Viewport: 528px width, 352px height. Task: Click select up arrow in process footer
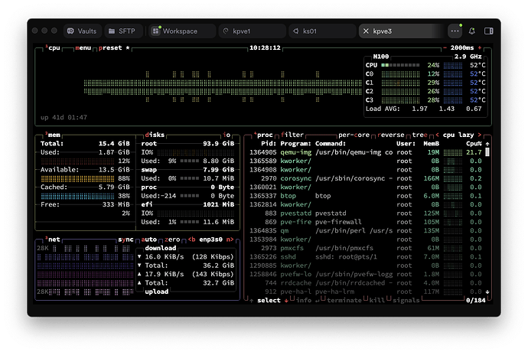point(252,301)
